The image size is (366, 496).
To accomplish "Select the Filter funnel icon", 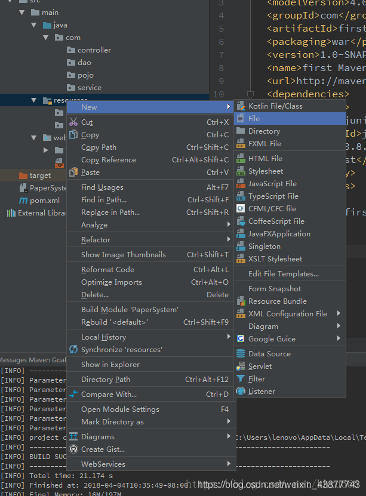I will (241, 379).
